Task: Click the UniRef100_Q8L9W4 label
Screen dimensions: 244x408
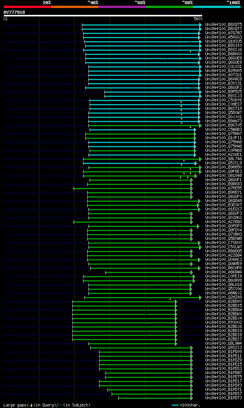Action: 223,343
